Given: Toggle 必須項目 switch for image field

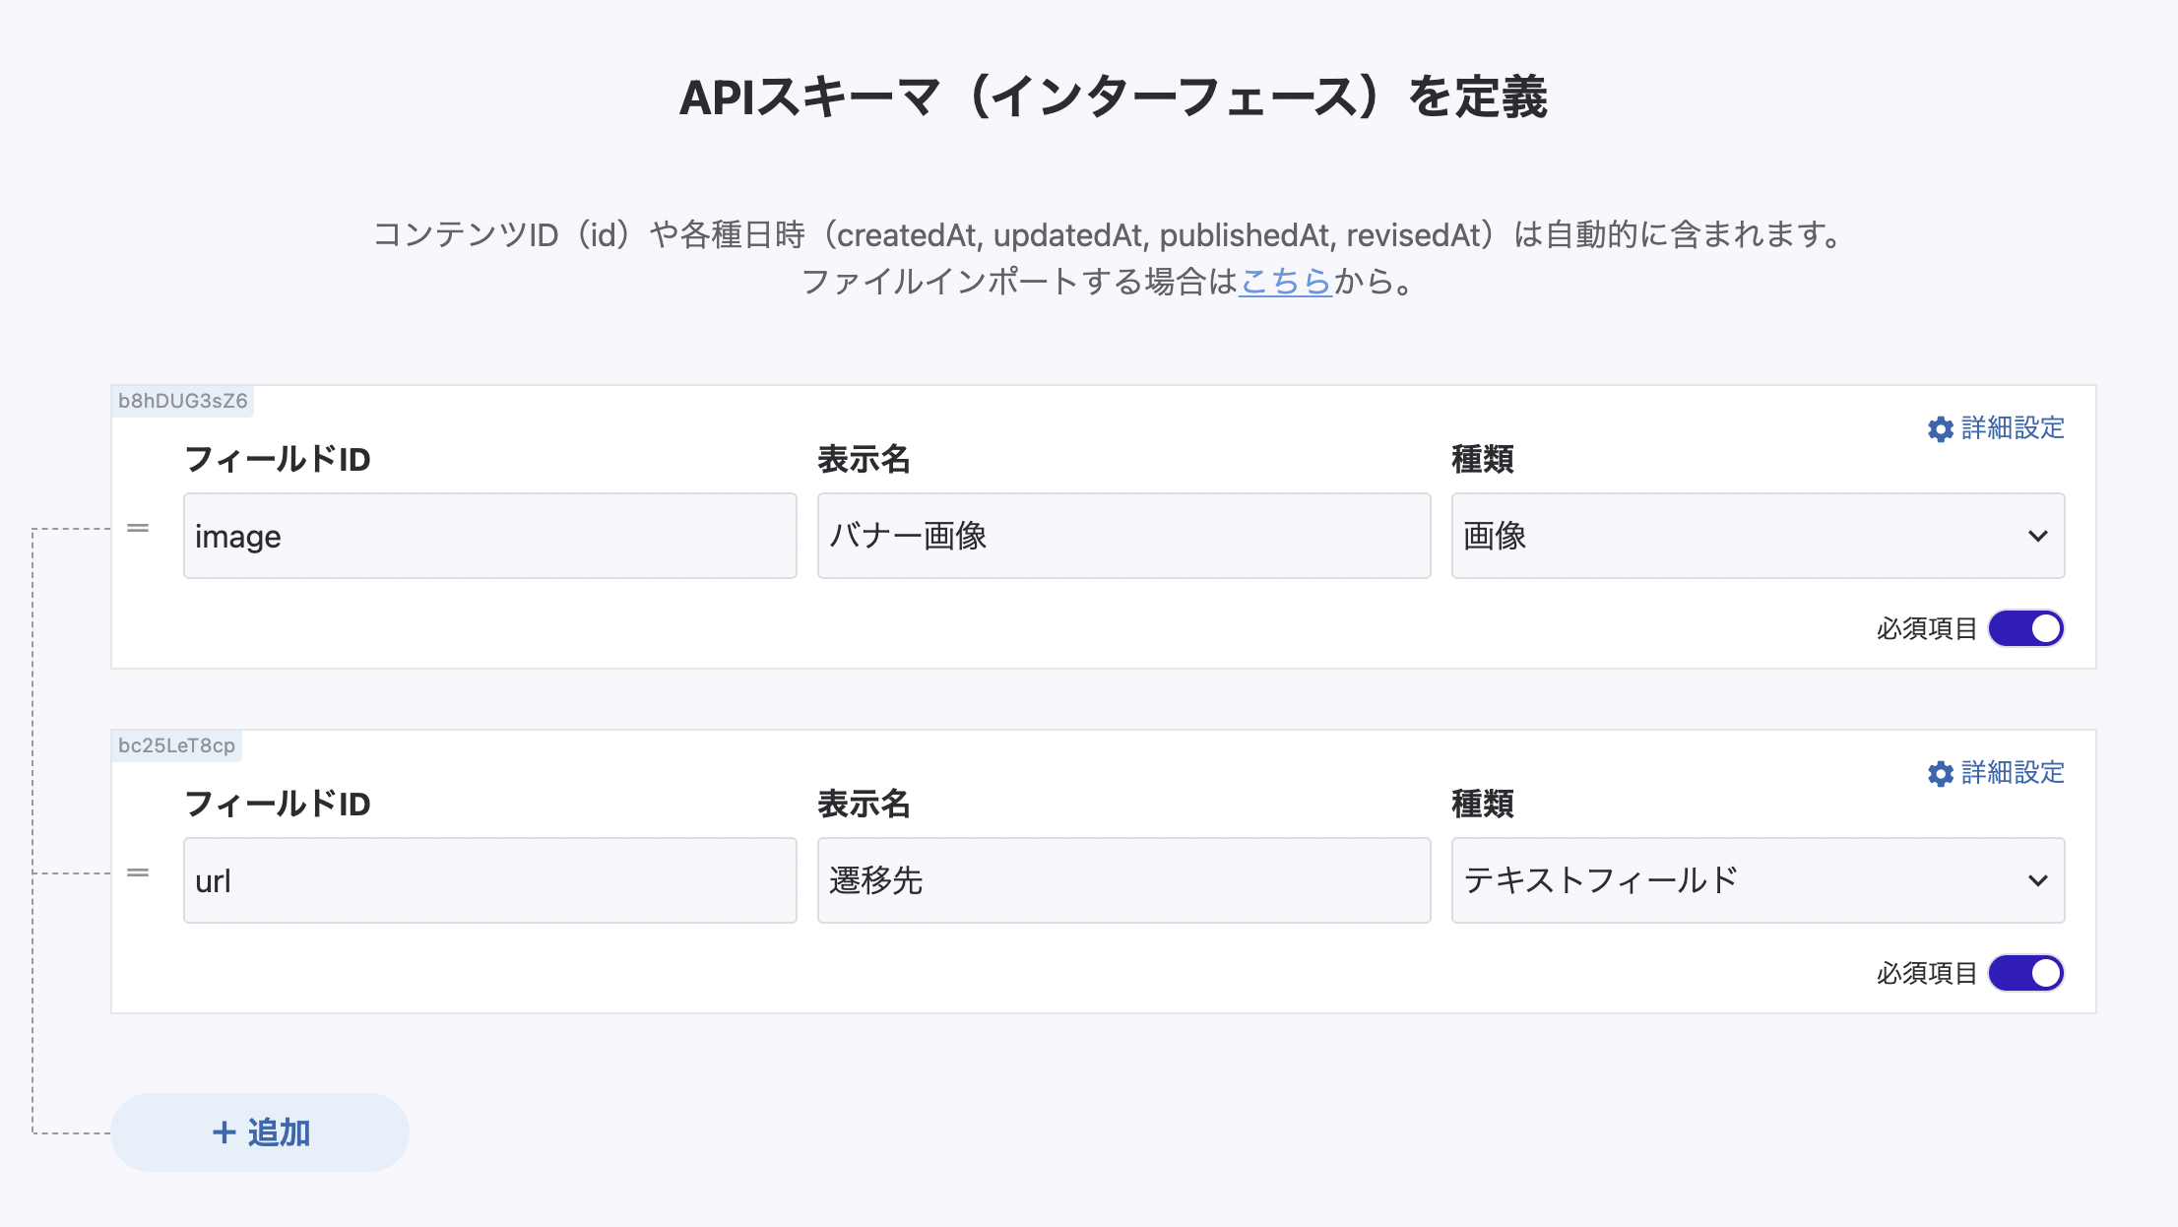Looking at the screenshot, I should 2025,628.
